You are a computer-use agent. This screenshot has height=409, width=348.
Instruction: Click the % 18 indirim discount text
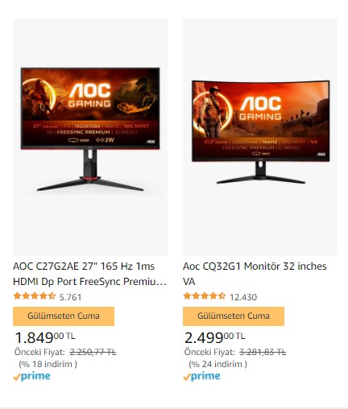click(x=48, y=364)
